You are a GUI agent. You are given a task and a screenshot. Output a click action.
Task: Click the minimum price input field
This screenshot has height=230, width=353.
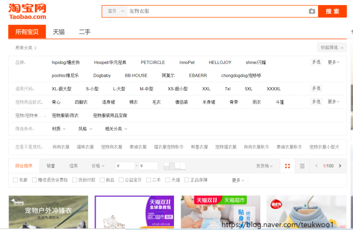point(125,166)
